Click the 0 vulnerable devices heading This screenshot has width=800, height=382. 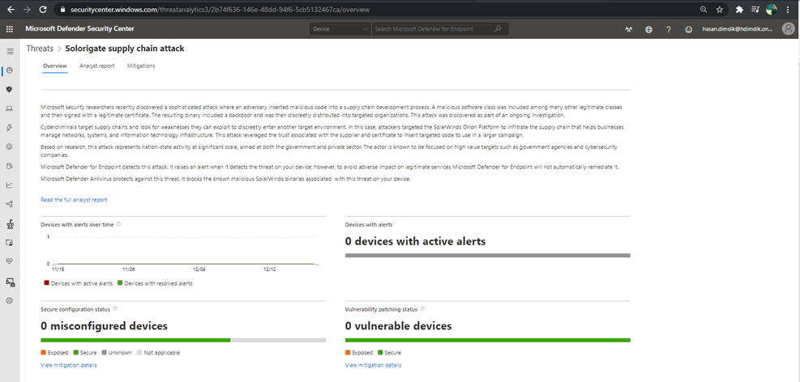click(399, 326)
